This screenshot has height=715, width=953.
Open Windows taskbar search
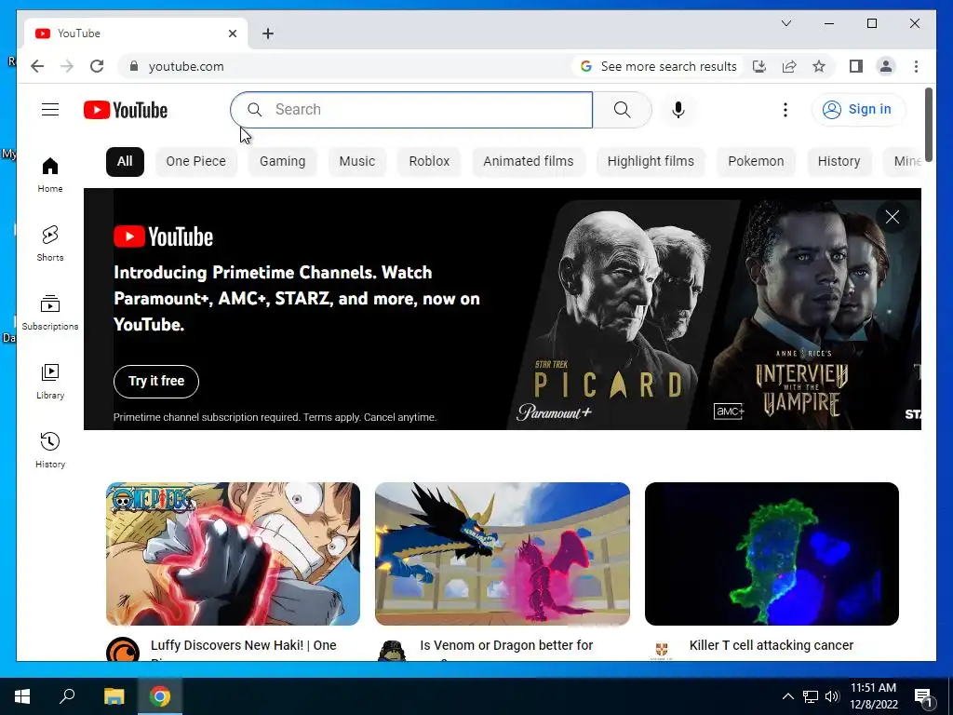click(x=67, y=696)
